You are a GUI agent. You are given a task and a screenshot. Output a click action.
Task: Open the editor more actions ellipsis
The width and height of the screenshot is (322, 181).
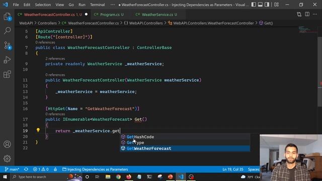315,15
